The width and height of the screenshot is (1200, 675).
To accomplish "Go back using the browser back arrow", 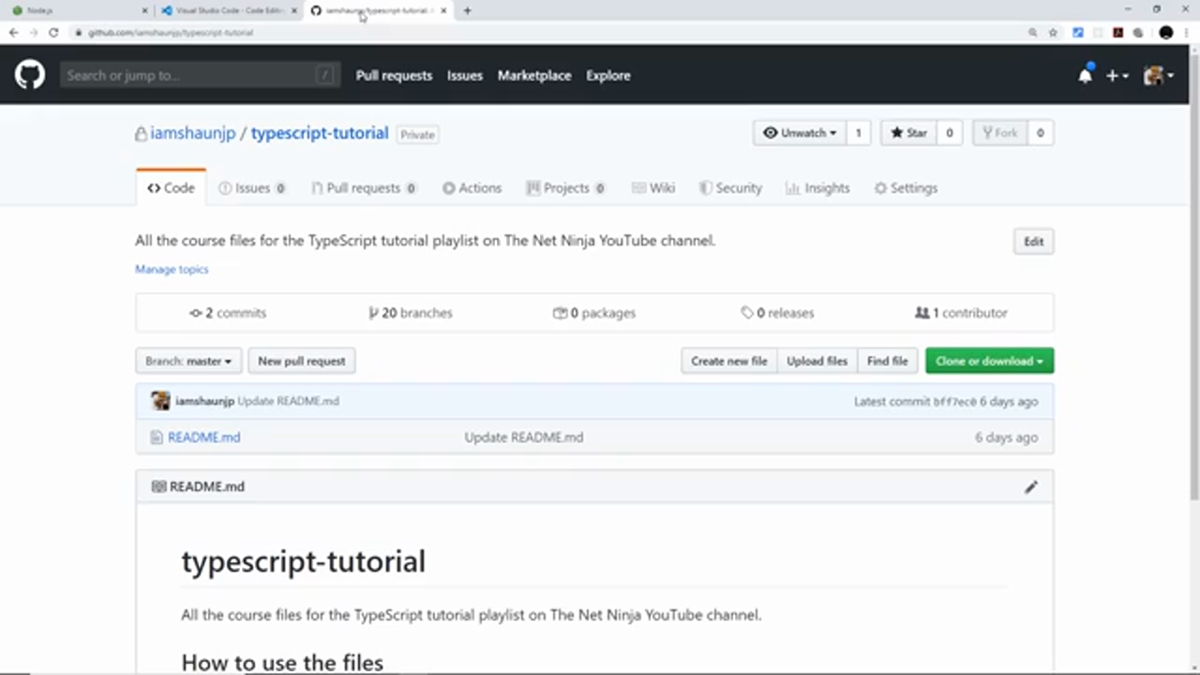I will [13, 32].
